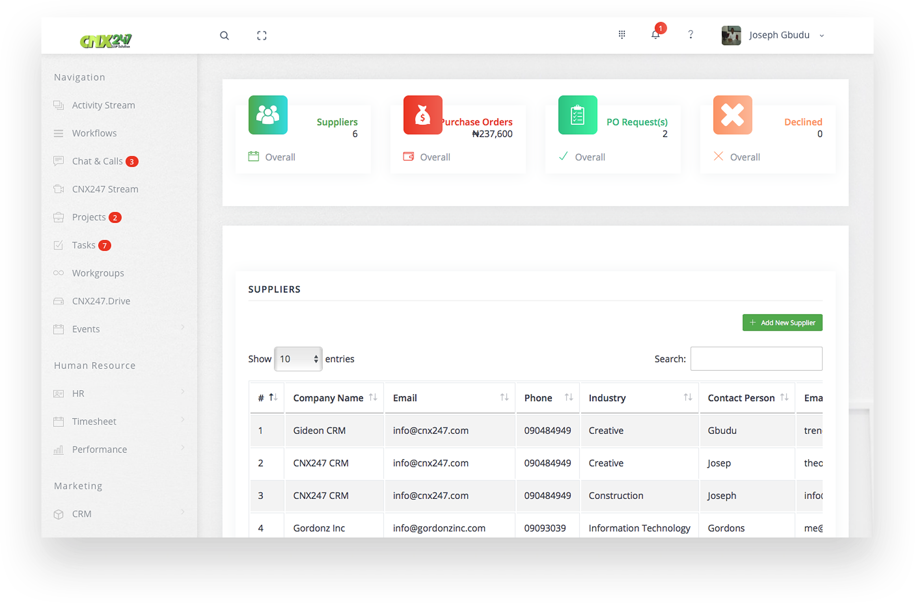
Task: Click the orange Declined X icon
Action: [732, 115]
